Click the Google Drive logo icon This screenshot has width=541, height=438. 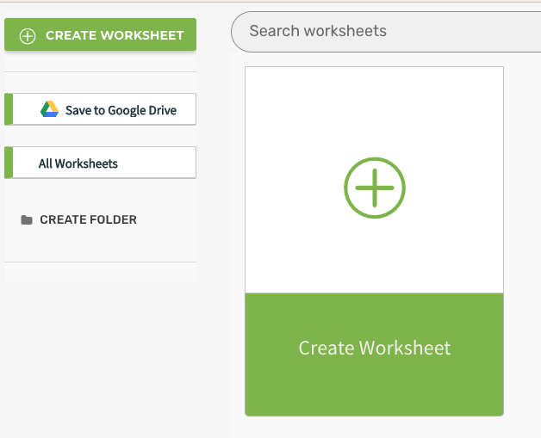49,109
